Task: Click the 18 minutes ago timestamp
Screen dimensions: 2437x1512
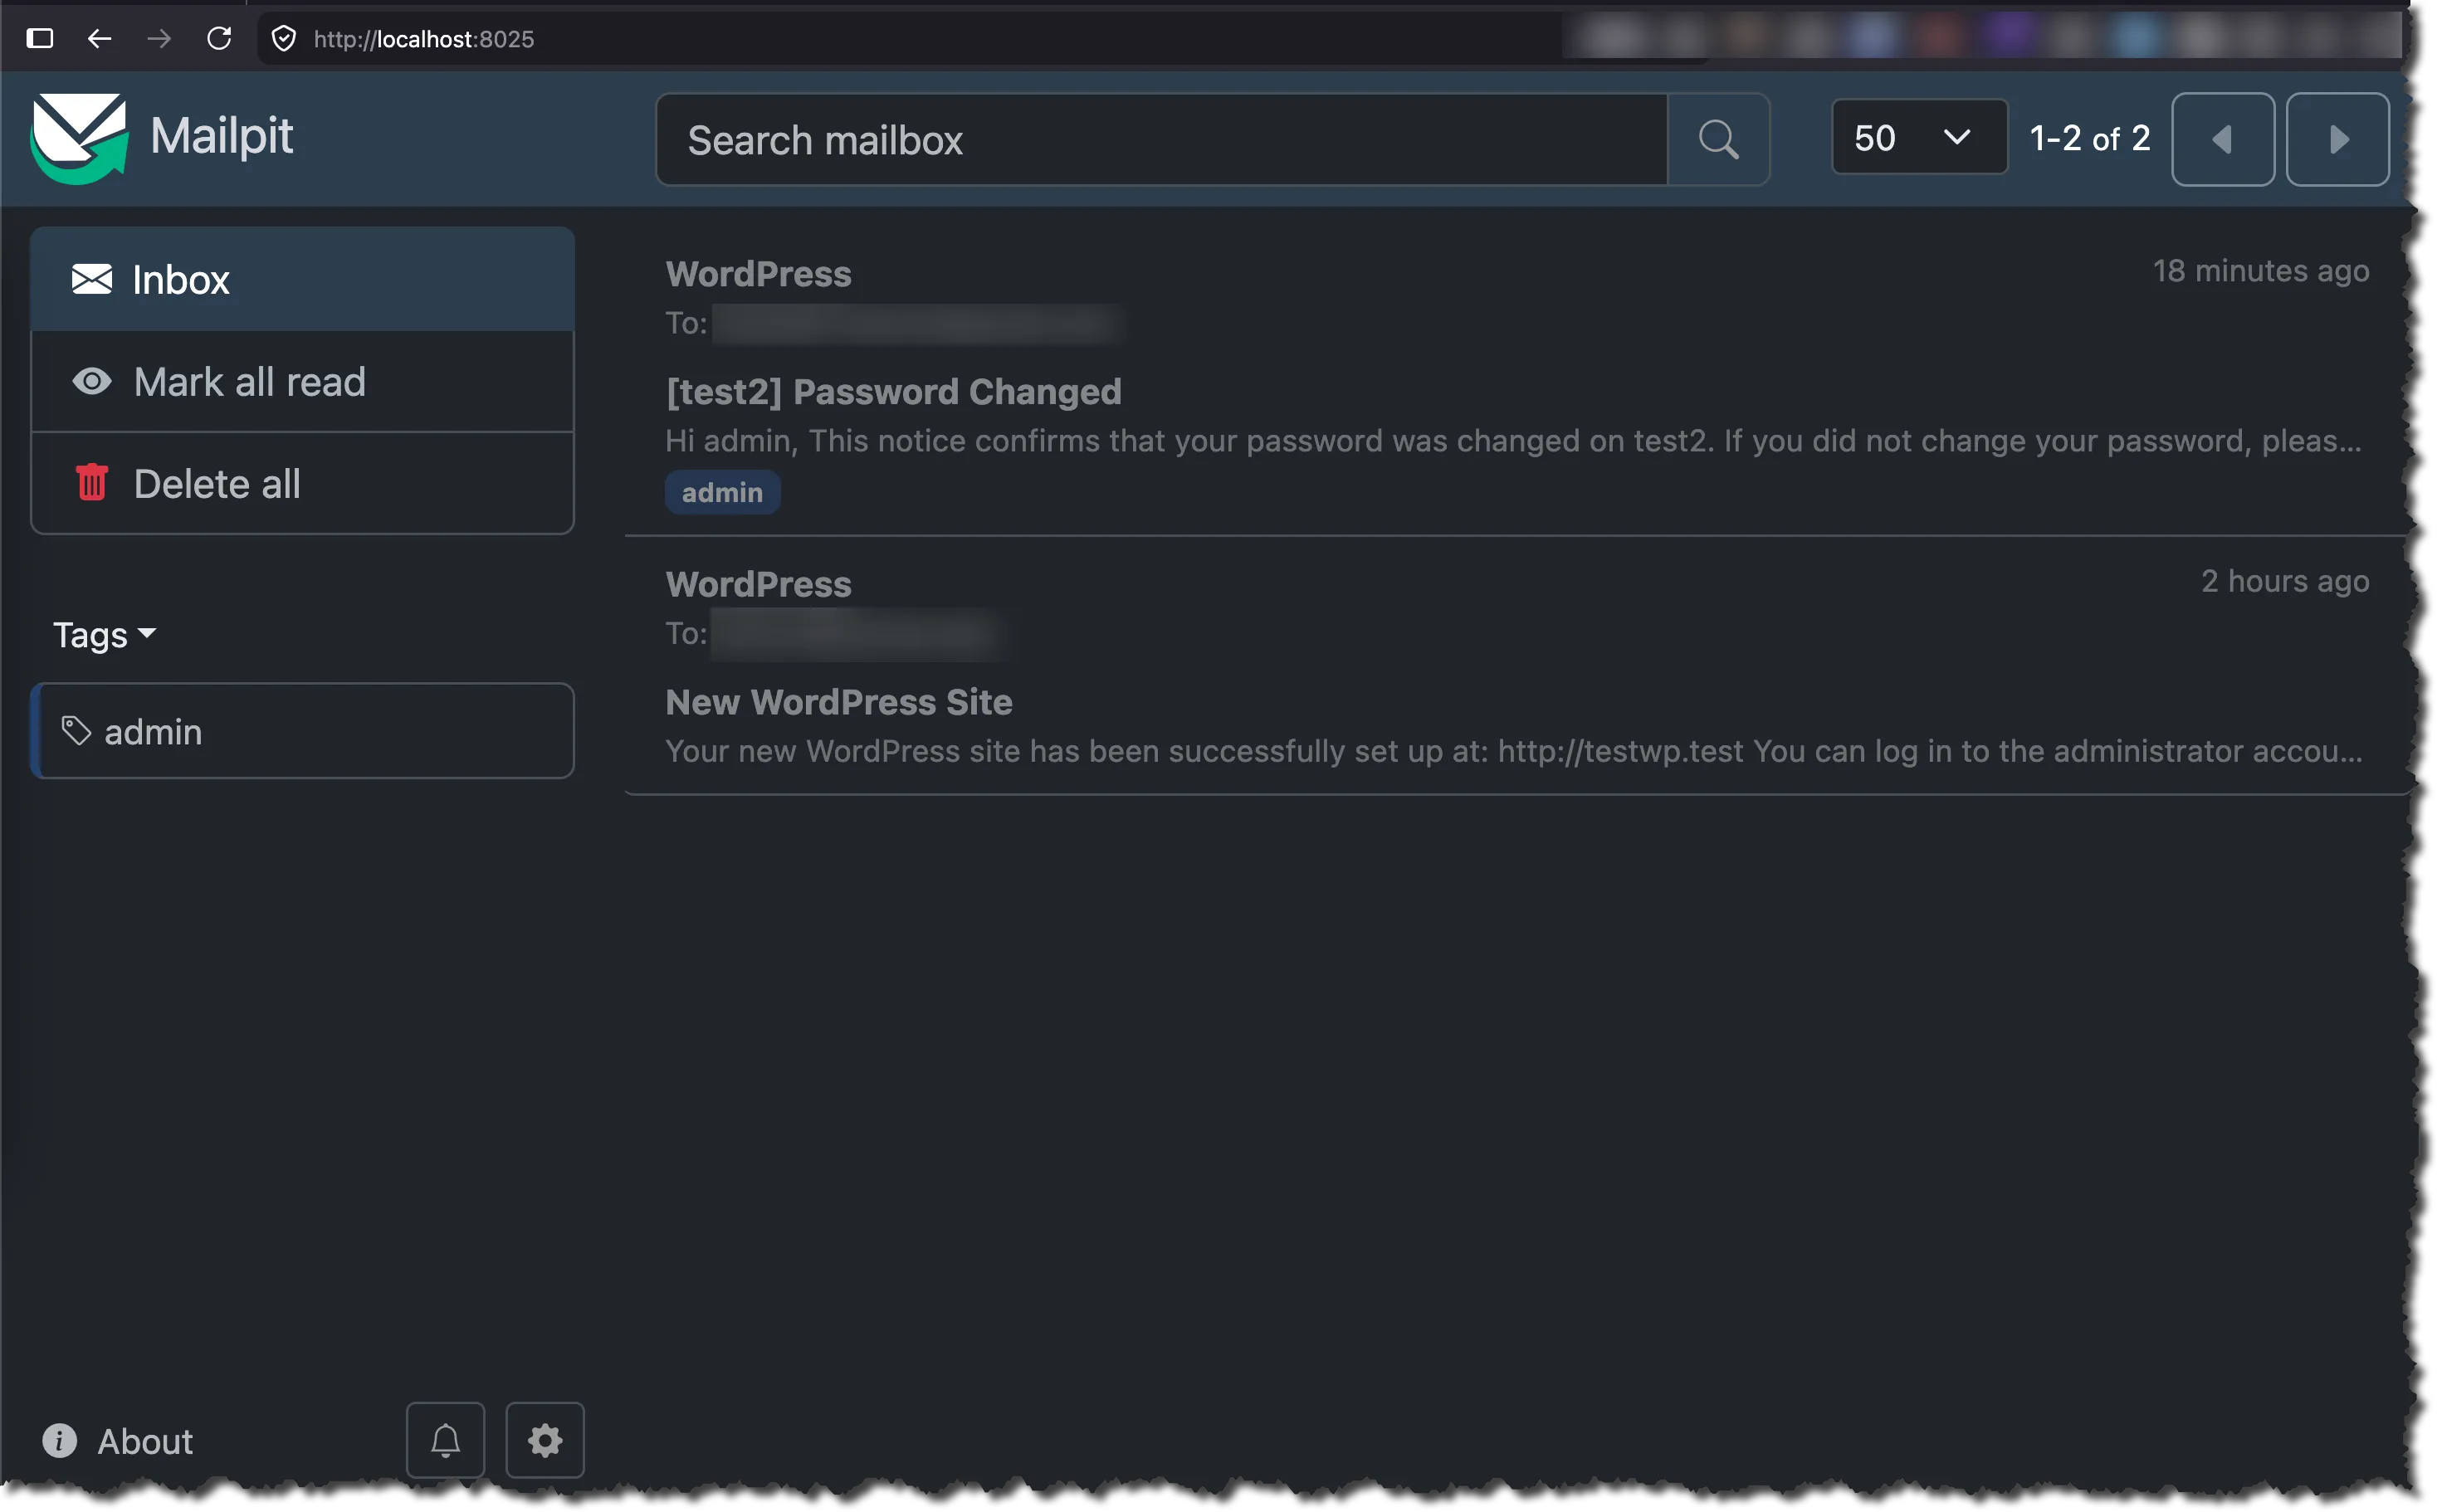Action: click(2260, 271)
